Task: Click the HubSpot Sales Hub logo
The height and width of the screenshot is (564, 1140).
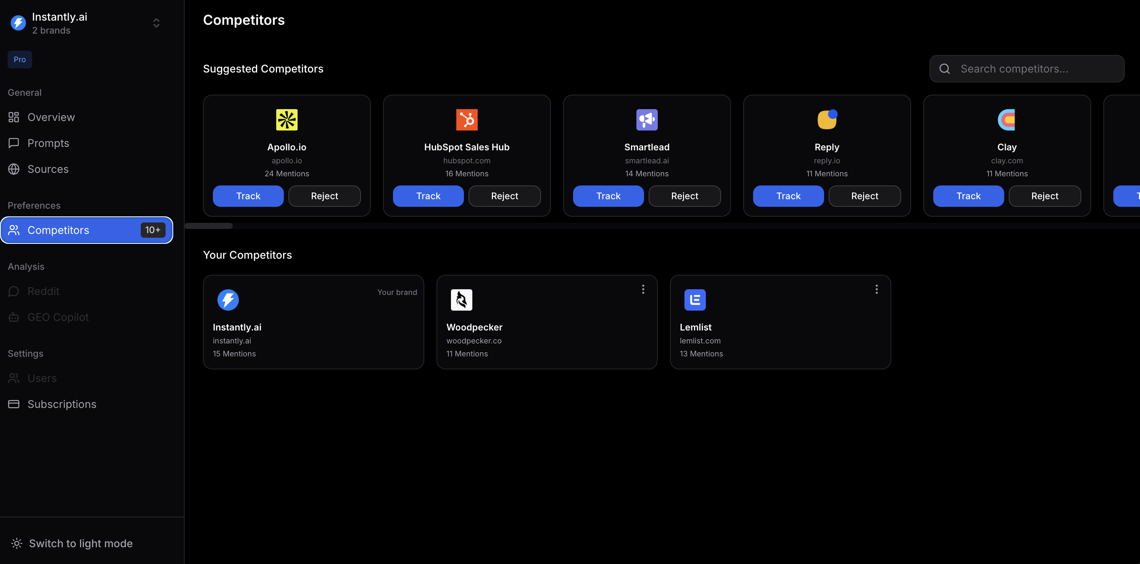Action: 467,120
